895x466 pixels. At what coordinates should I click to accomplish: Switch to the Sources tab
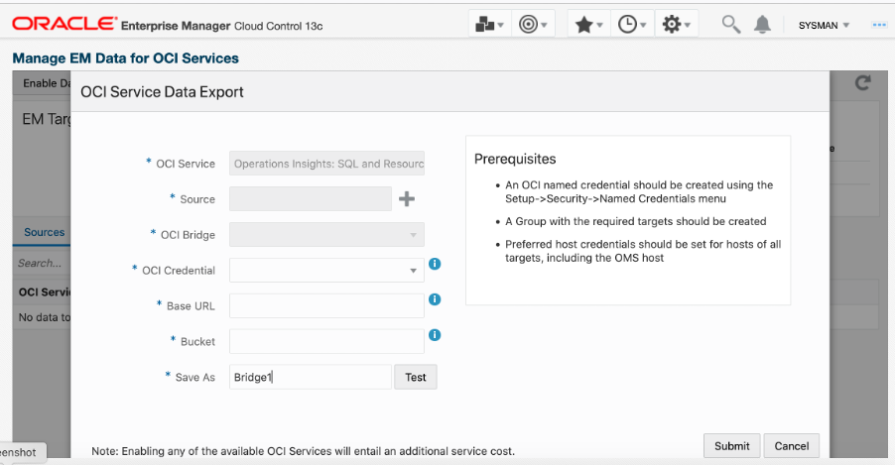coord(45,232)
